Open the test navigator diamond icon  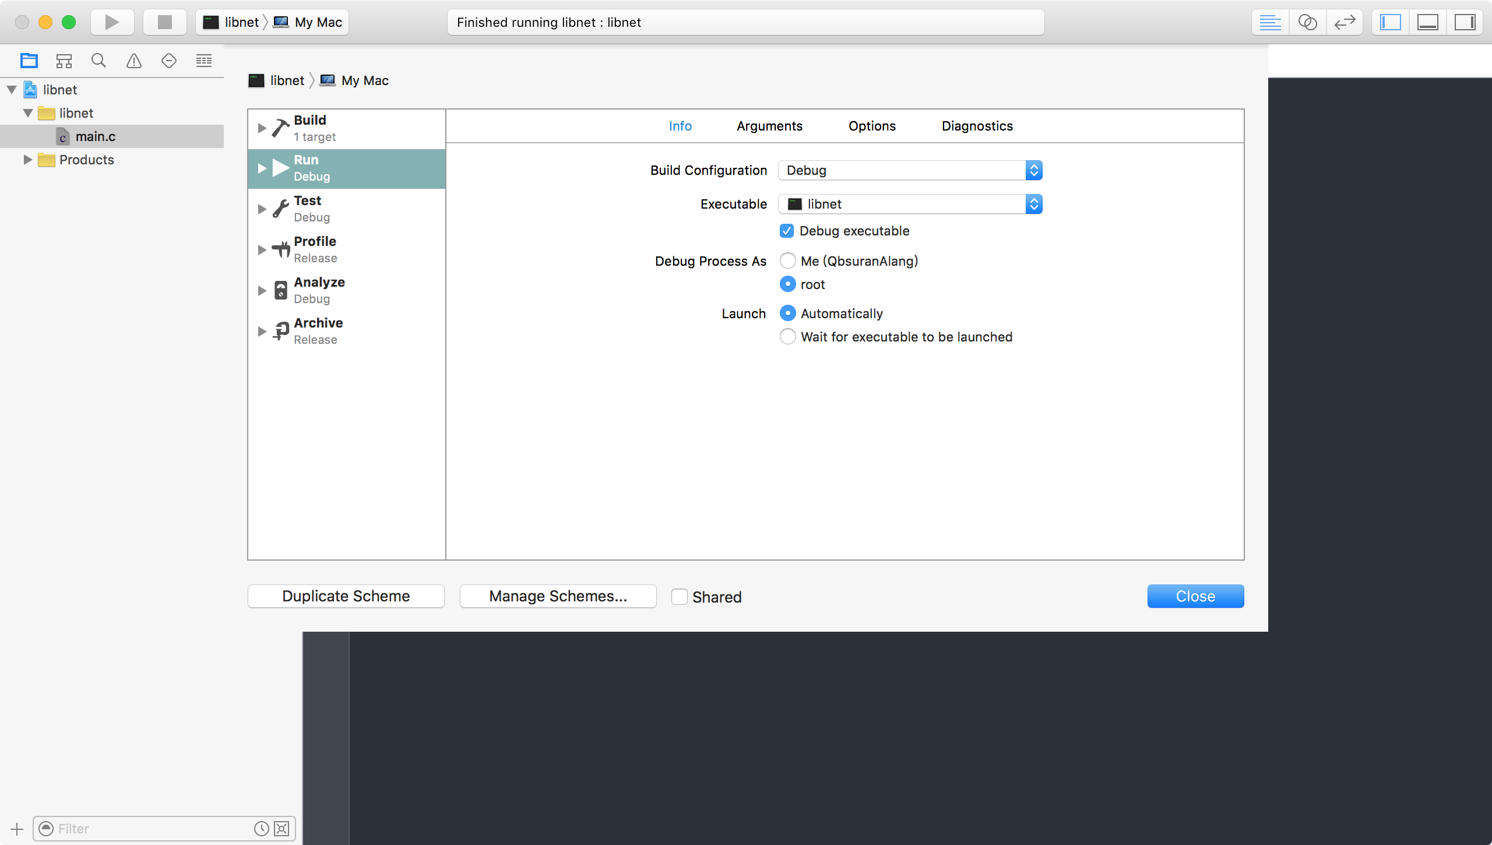(169, 61)
